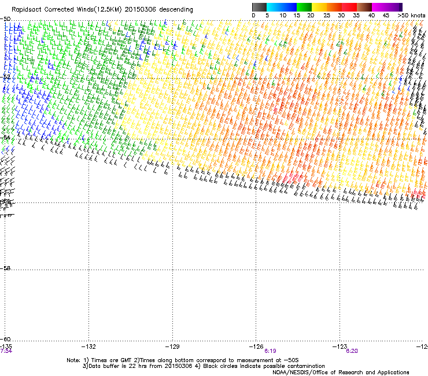Viewport: 428px width, 376px height.
Task: Click the -123 longitude axis label
Action: (x=340, y=346)
